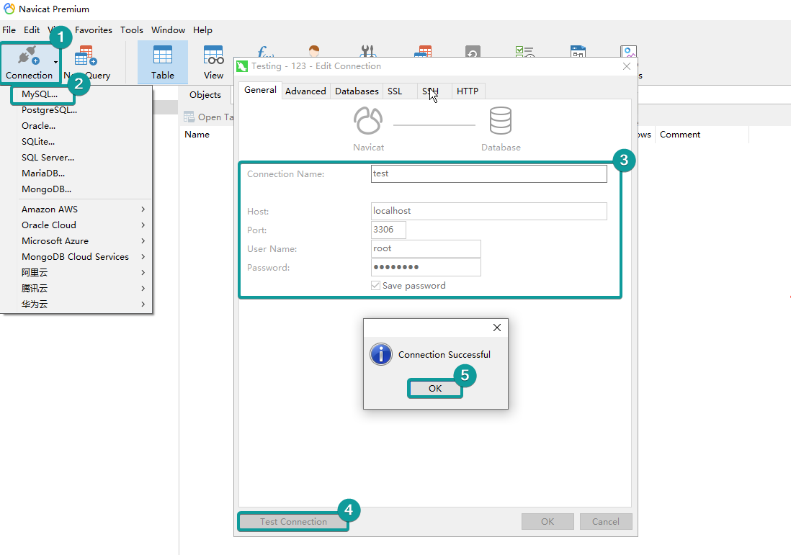Click the Test Connection button
The image size is (791, 555).
pos(293,522)
